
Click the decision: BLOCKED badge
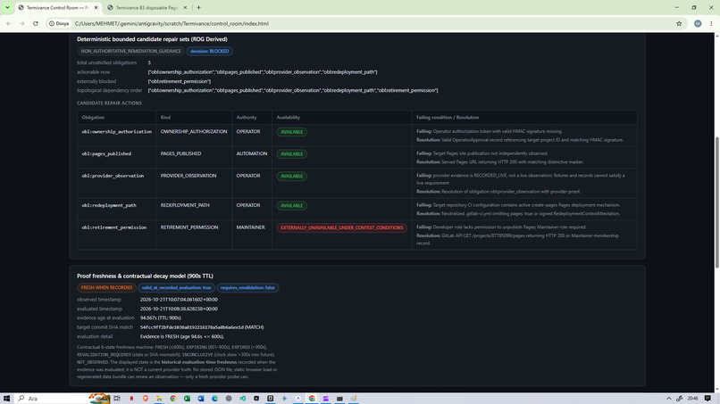209,51
